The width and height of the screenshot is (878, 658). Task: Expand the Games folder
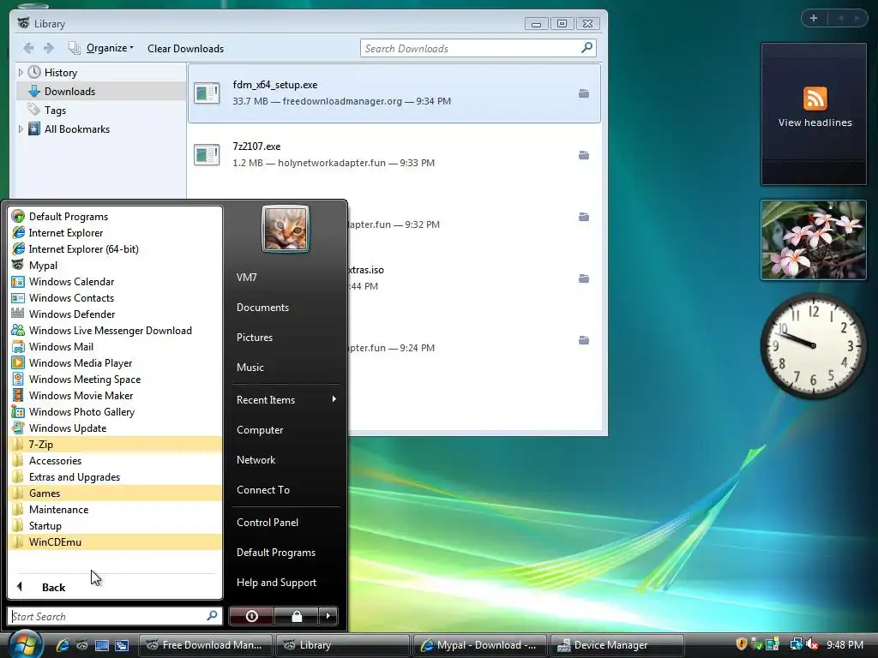click(x=116, y=493)
